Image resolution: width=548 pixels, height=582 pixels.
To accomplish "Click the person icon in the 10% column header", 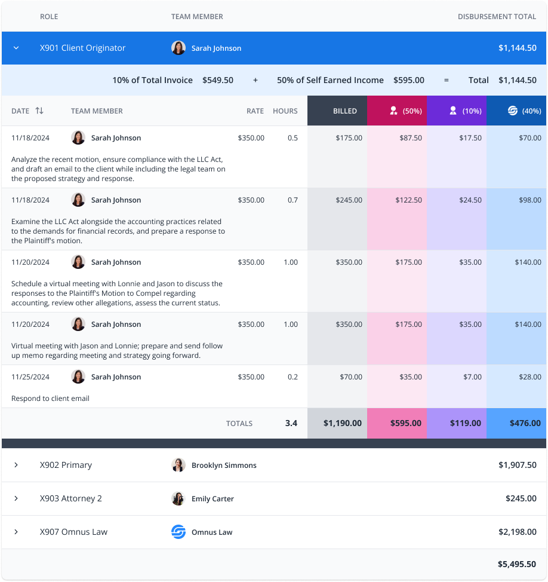I will coord(453,111).
